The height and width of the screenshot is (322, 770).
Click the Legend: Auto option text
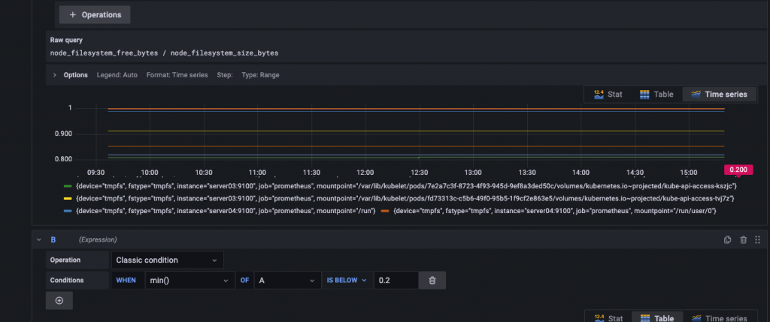(117, 75)
